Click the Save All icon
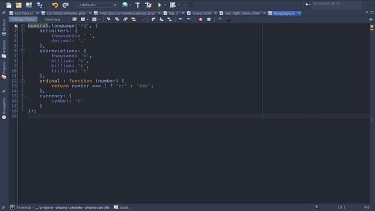Image resolution: width=375 pixels, height=211 pixels. click(x=39, y=5)
